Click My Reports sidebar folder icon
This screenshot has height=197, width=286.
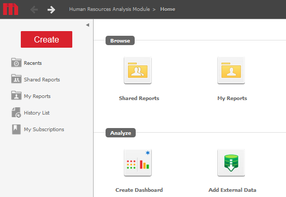(16, 95)
